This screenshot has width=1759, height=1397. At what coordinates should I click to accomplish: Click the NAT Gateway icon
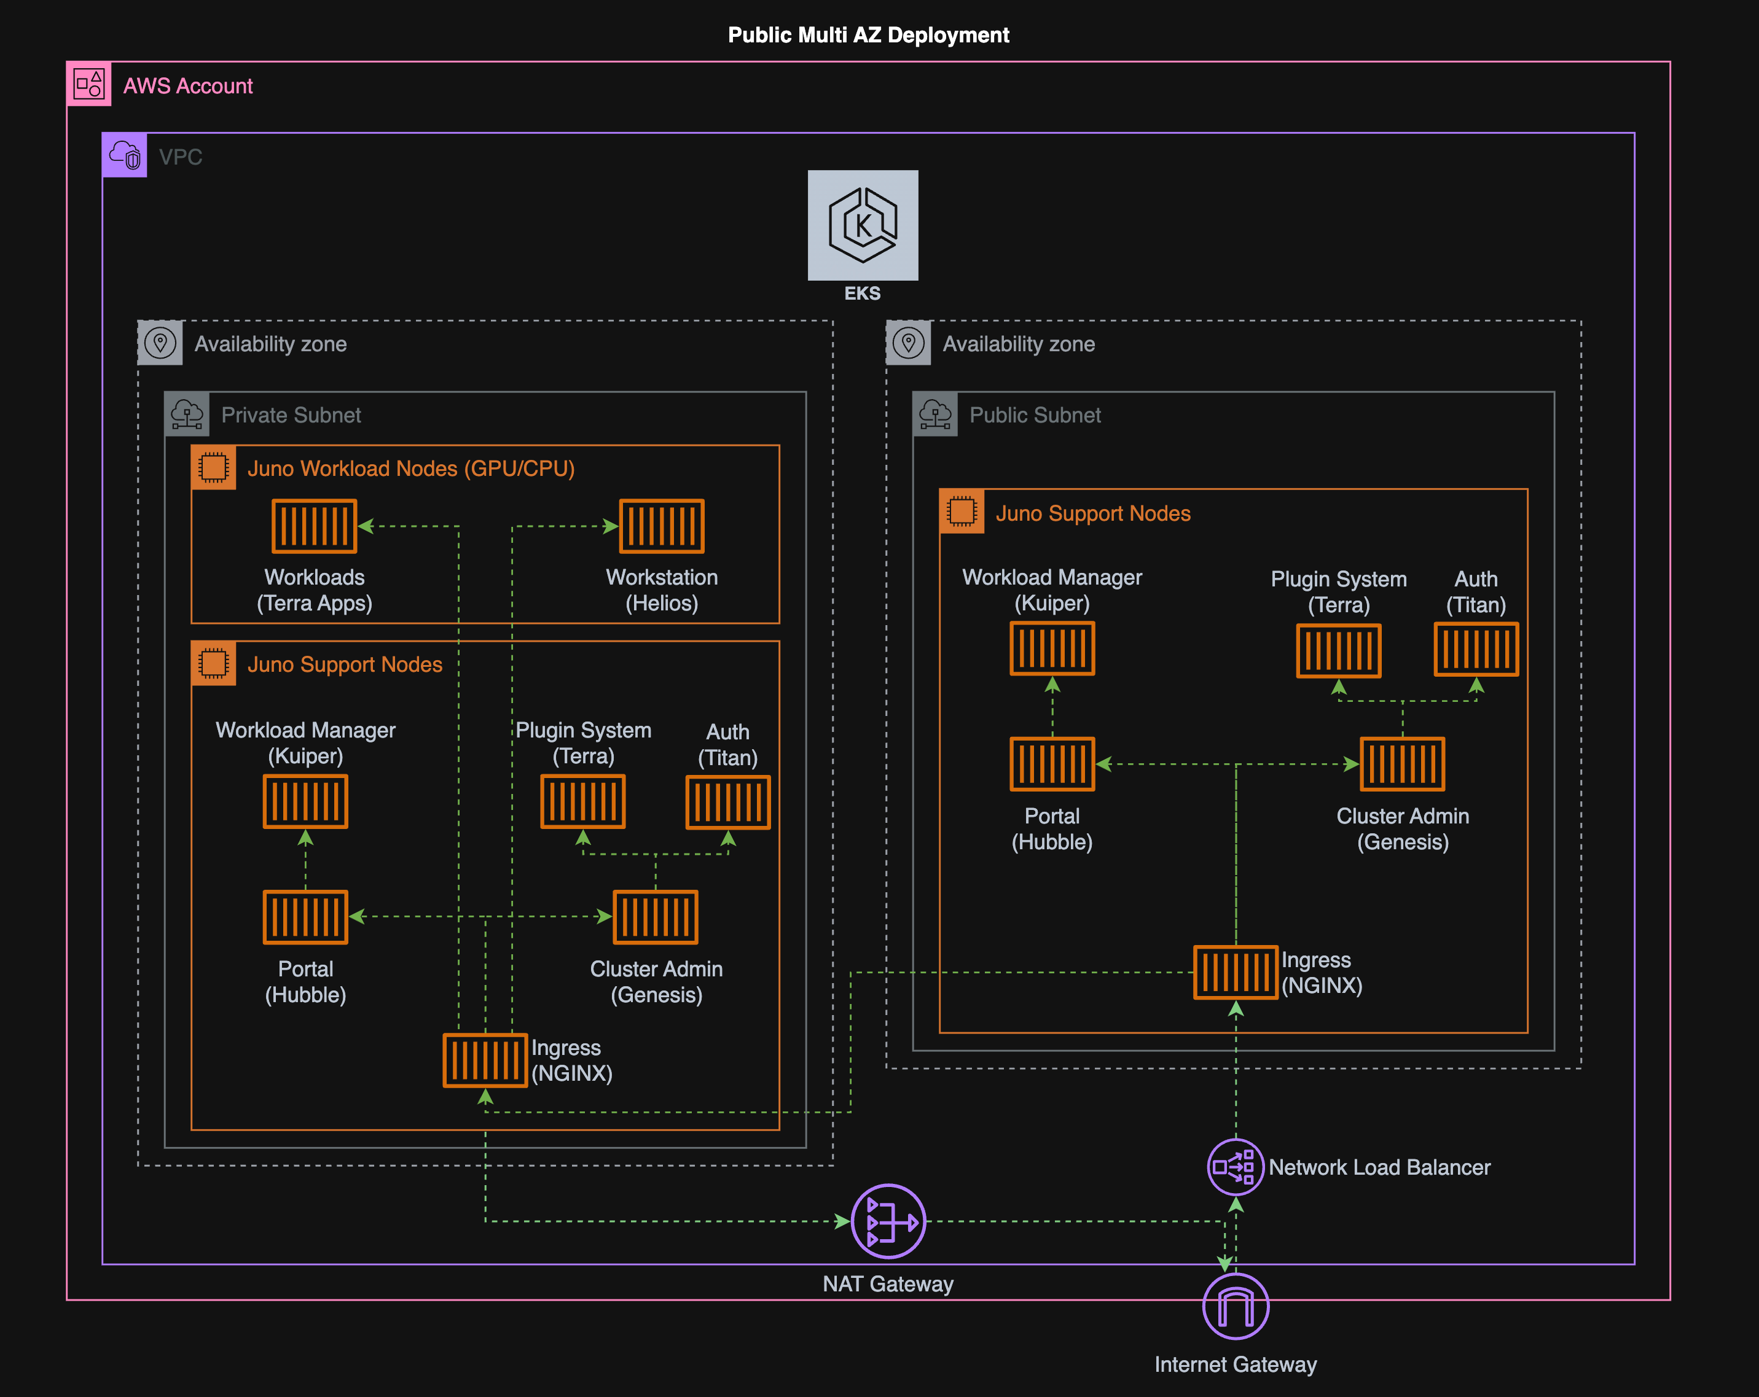(888, 1221)
